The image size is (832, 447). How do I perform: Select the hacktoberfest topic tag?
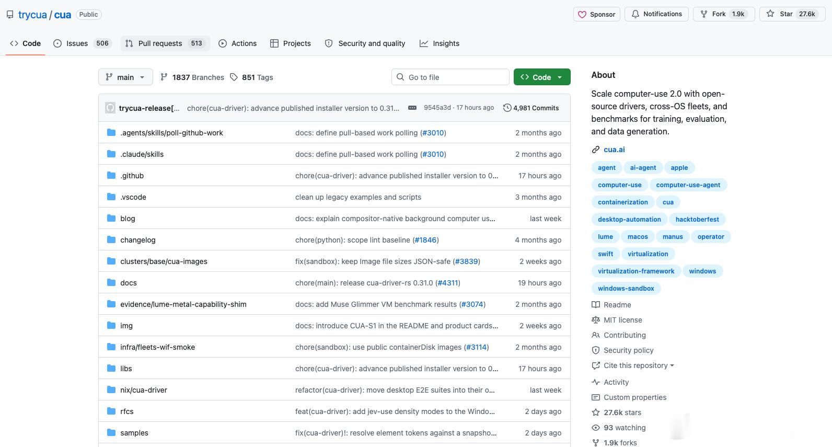(x=697, y=220)
